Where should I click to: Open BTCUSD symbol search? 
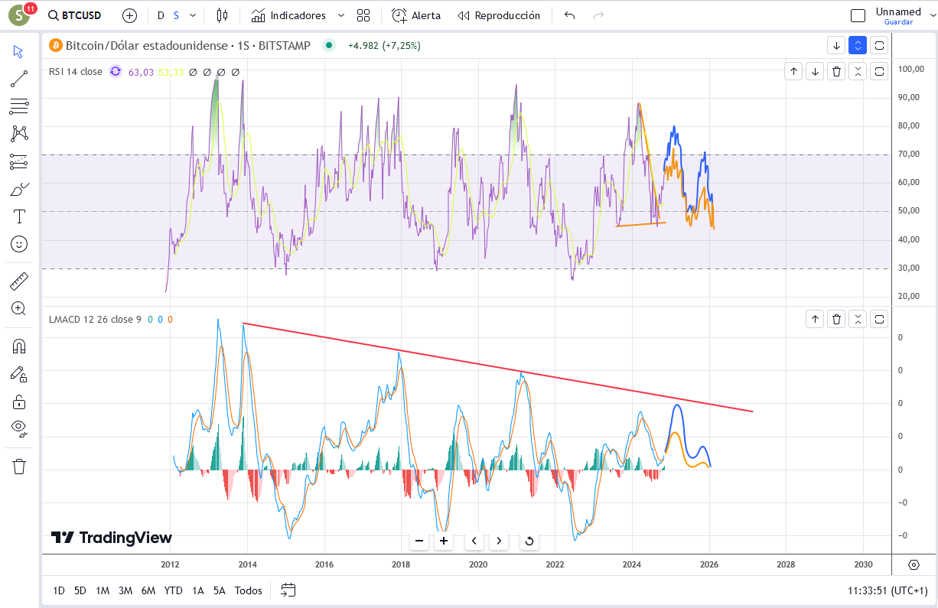74,15
